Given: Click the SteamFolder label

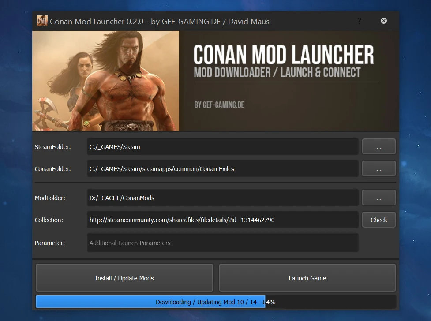Looking at the screenshot, I should (x=53, y=147).
